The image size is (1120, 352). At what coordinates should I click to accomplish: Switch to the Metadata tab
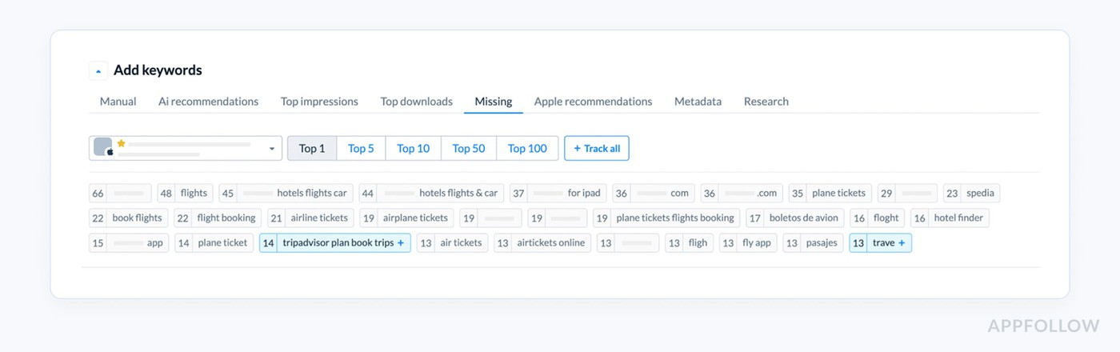(698, 102)
